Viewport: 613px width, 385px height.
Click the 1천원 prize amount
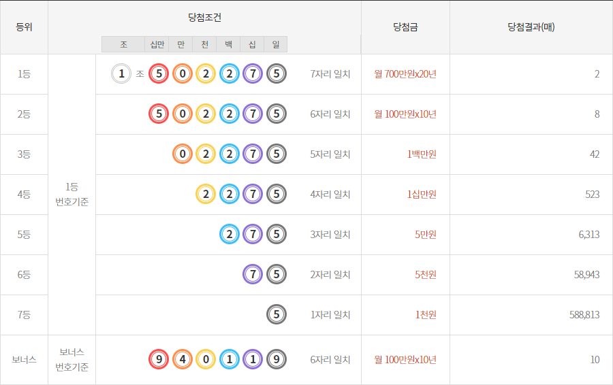(425, 315)
